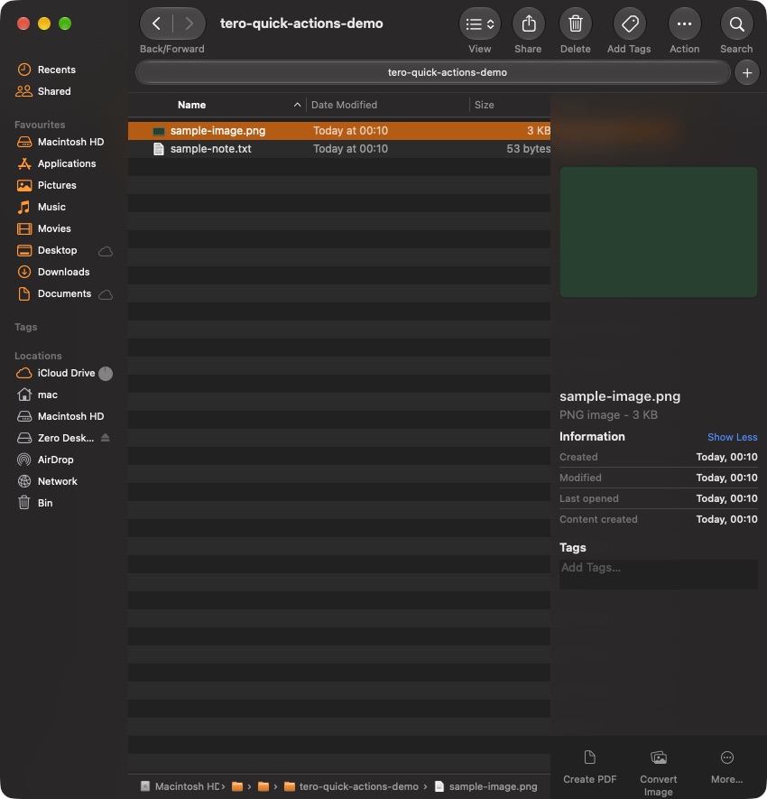The width and height of the screenshot is (767, 799).
Task: Go back using the Back arrow
Action: click(156, 23)
